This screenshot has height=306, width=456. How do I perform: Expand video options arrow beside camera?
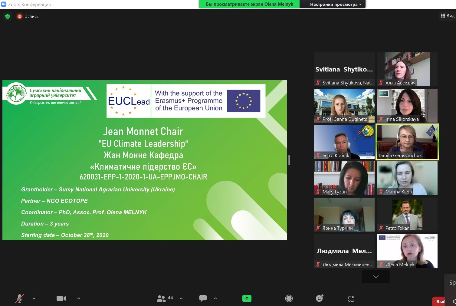(x=79, y=298)
